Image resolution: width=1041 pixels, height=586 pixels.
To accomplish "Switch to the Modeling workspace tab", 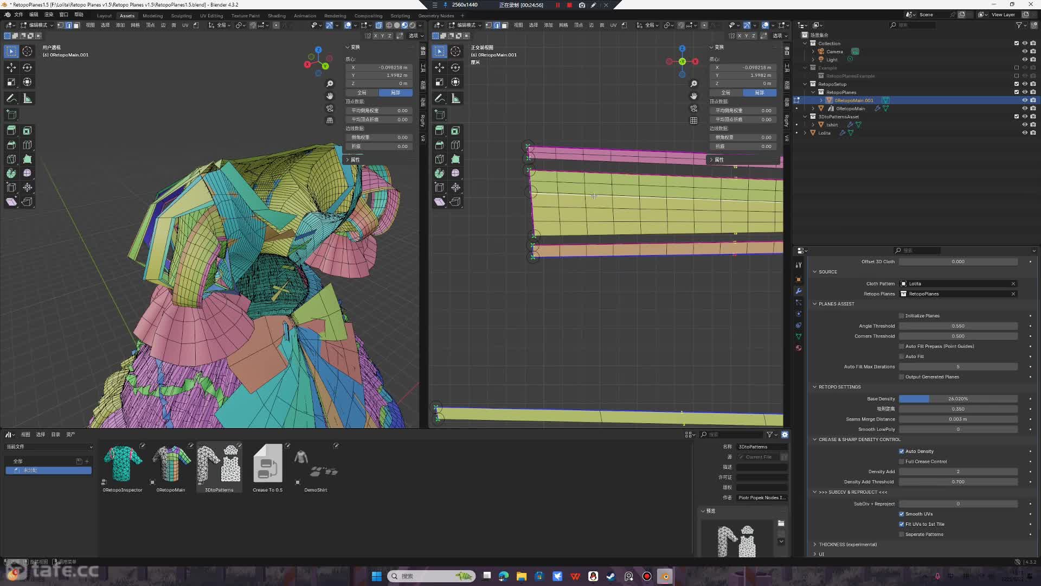I will 152,16.
